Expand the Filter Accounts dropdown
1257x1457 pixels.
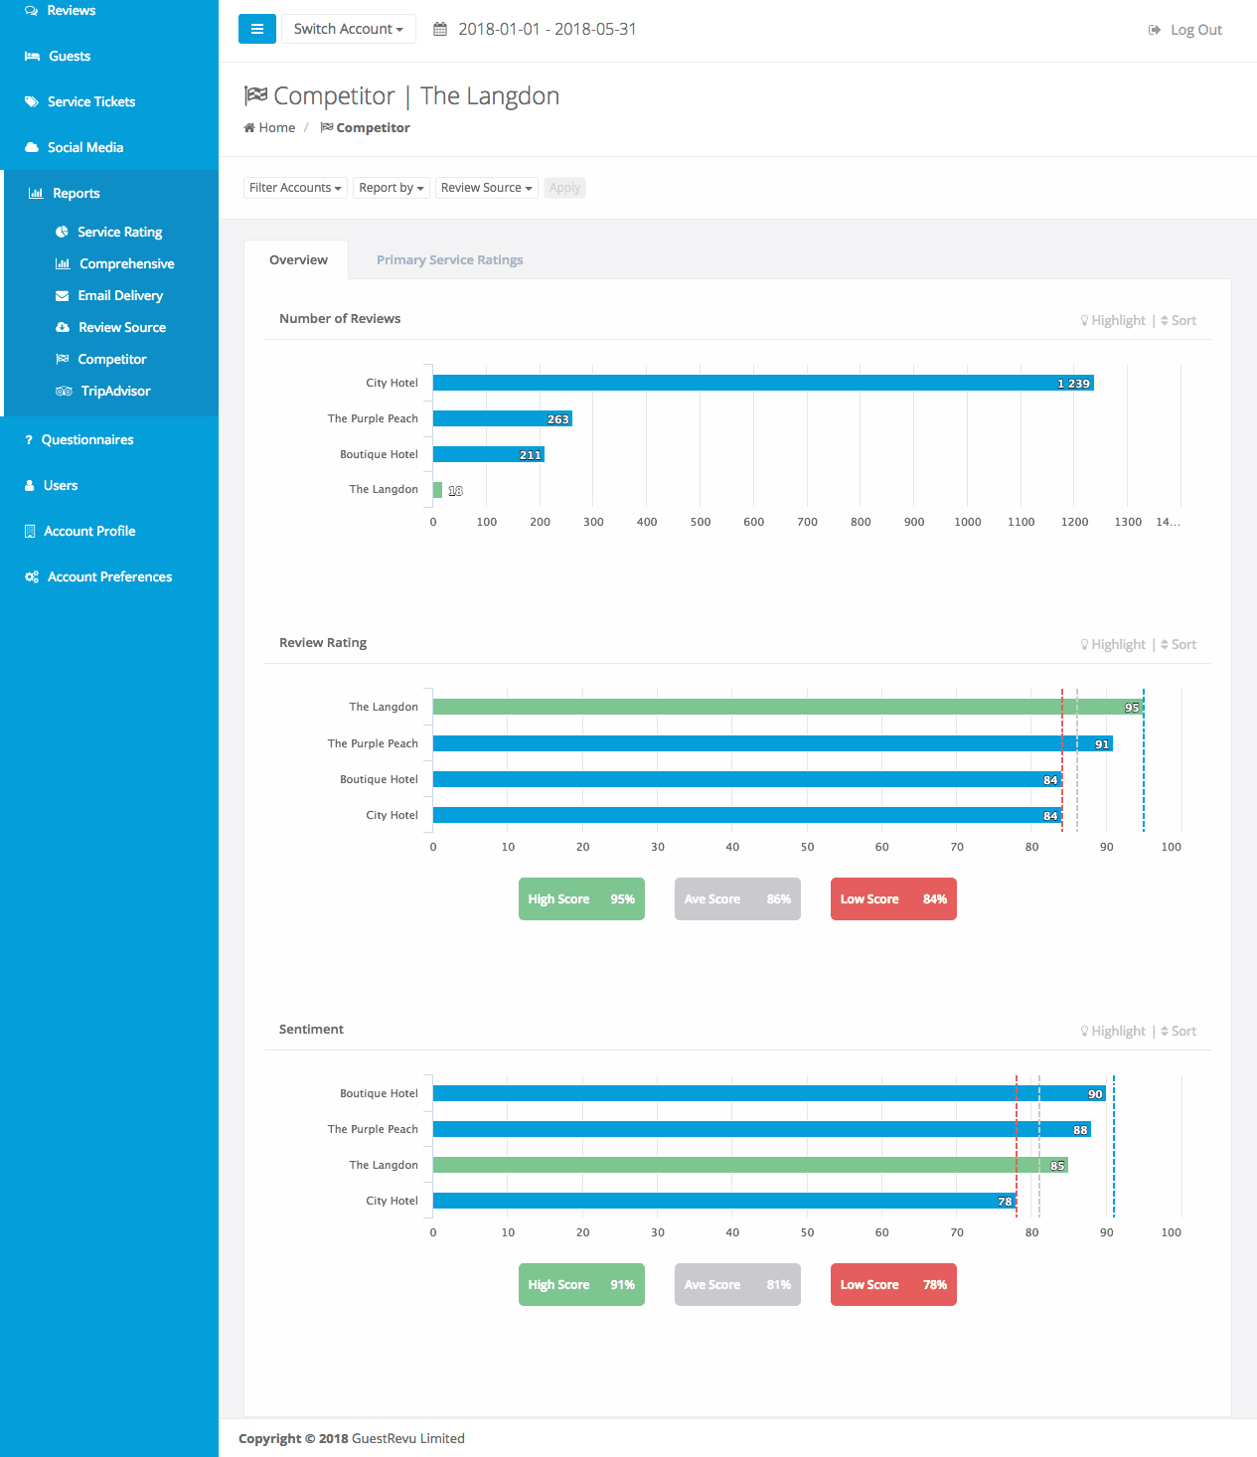(295, 188)
